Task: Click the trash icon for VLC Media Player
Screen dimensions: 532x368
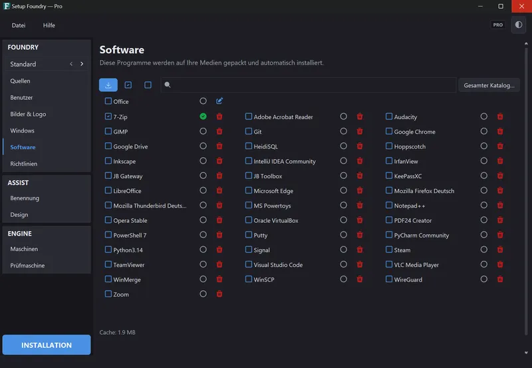Action: [500, 264]
